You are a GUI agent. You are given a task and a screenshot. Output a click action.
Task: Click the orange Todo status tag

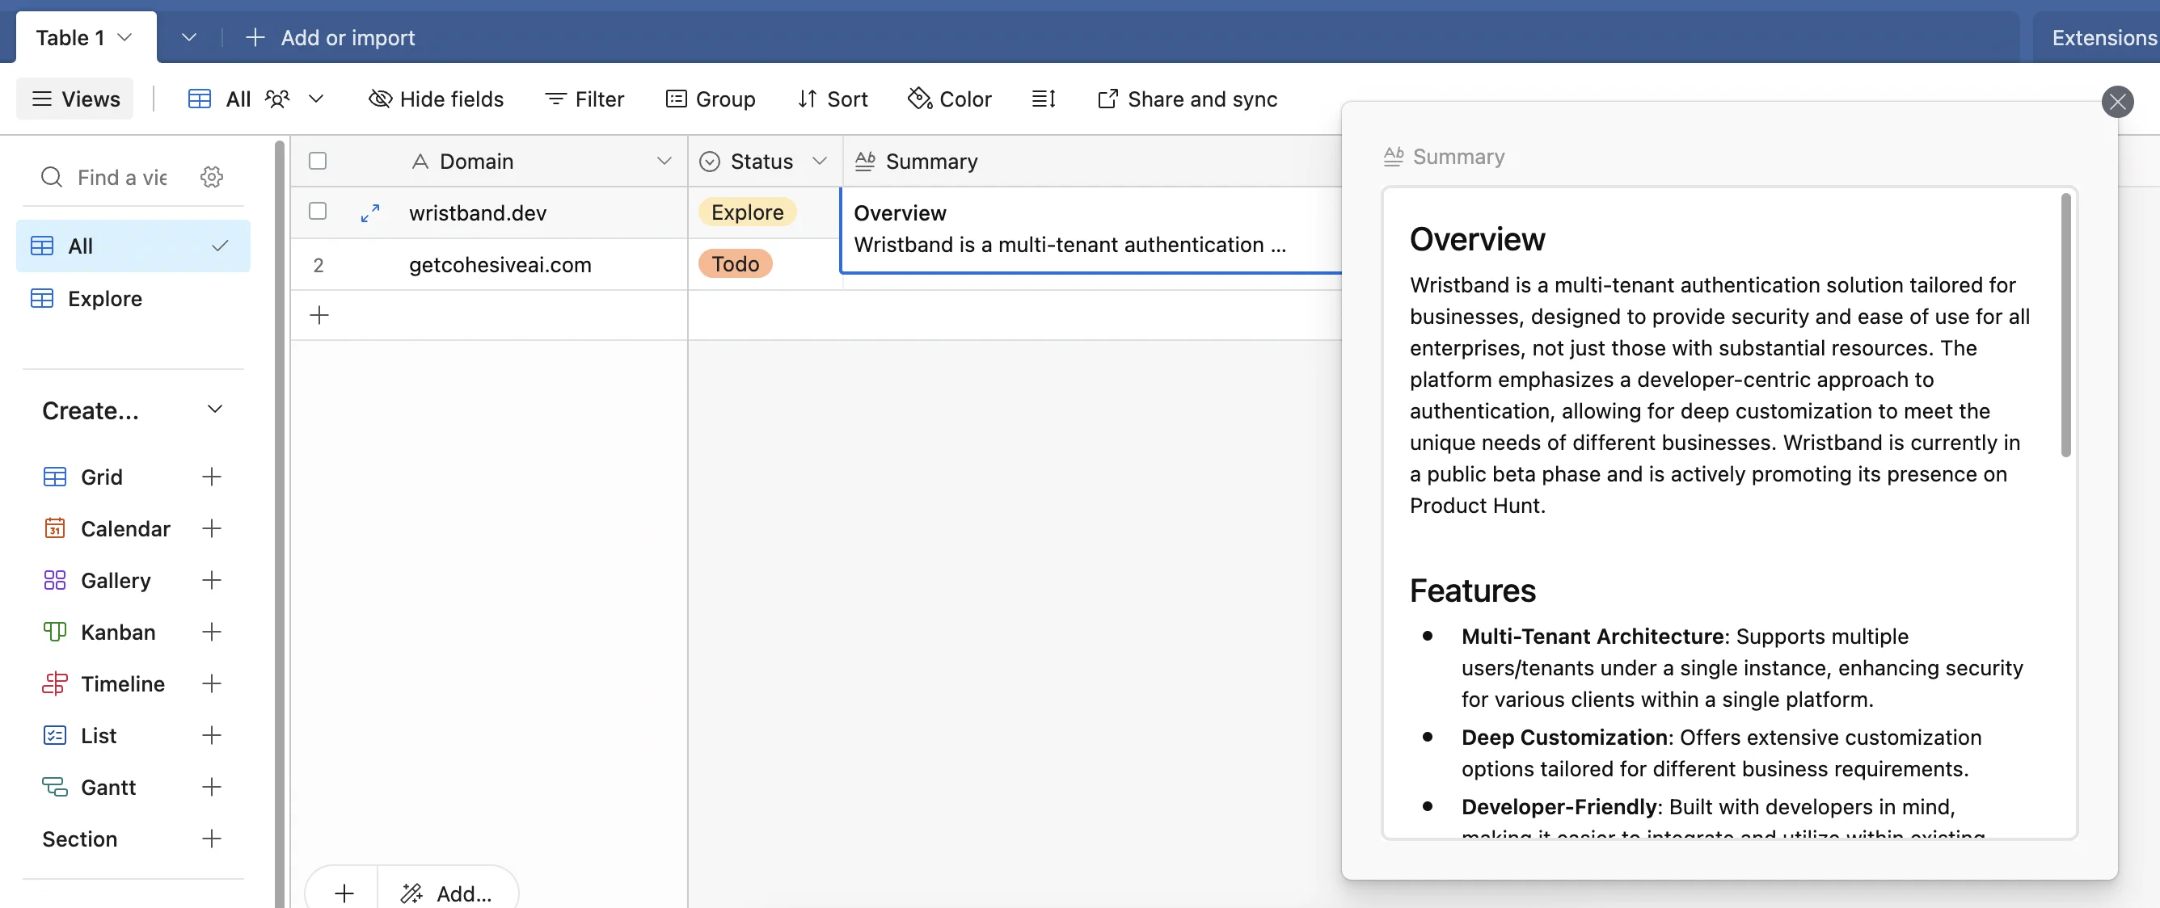(735, 264)
